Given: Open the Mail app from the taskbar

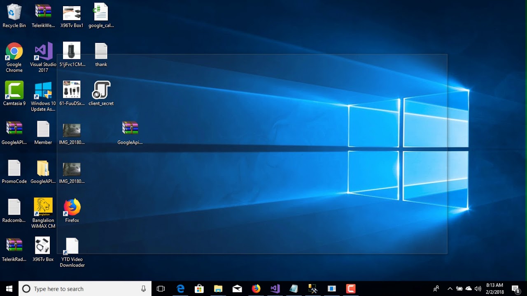Looking at the screenshot, I should click(x=237, y=289).
